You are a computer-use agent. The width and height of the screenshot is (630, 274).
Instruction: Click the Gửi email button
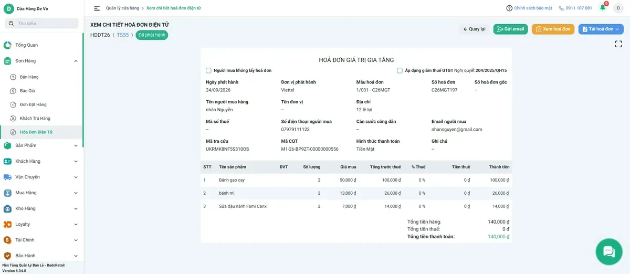[510, 29]
